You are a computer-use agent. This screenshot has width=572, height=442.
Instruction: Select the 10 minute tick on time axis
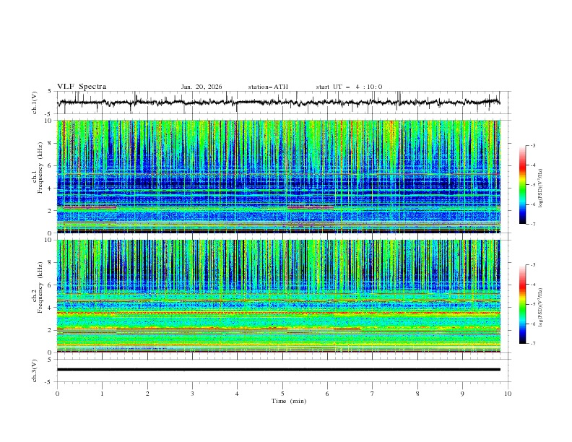point(508,394)
